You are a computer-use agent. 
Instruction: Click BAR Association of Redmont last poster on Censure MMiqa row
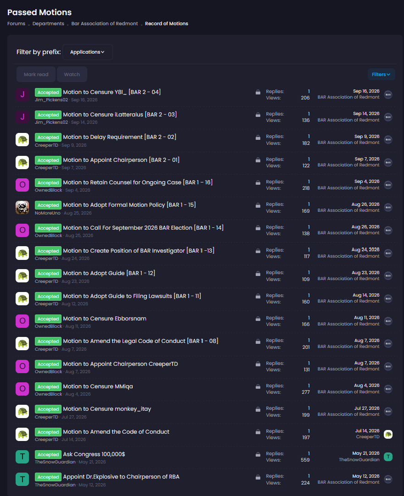(x=348, y=391)
